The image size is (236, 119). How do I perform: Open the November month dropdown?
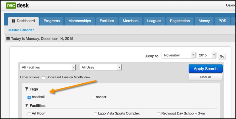pos(178,55)
